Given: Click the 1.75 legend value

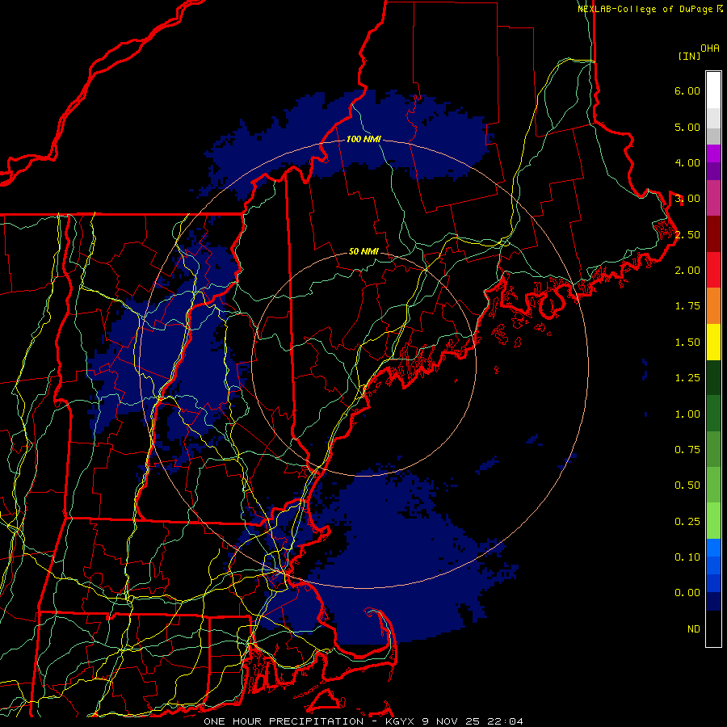Looking at the screenshot, I should 687,306.
